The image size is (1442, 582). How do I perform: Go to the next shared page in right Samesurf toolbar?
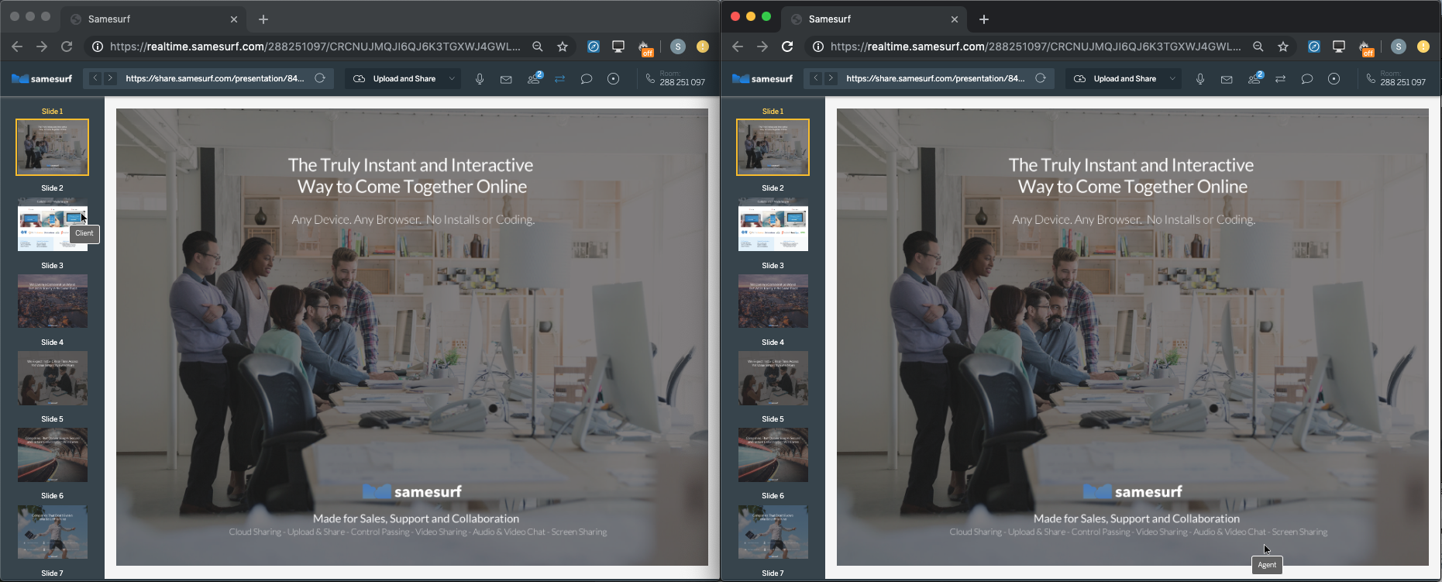pyautogui.click(x=831, y=78)
